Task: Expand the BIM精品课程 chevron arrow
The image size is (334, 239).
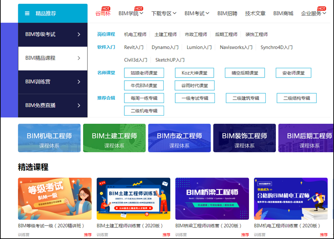Action: click(79, 58)
